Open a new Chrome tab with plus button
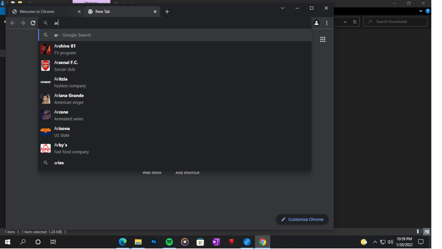 (167, 11)
